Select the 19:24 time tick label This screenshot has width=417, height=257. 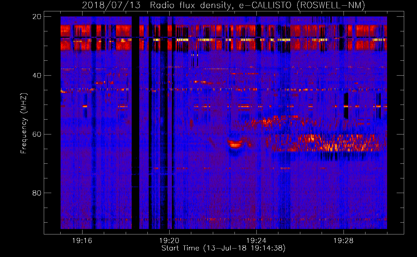click(x=256, y=241)
